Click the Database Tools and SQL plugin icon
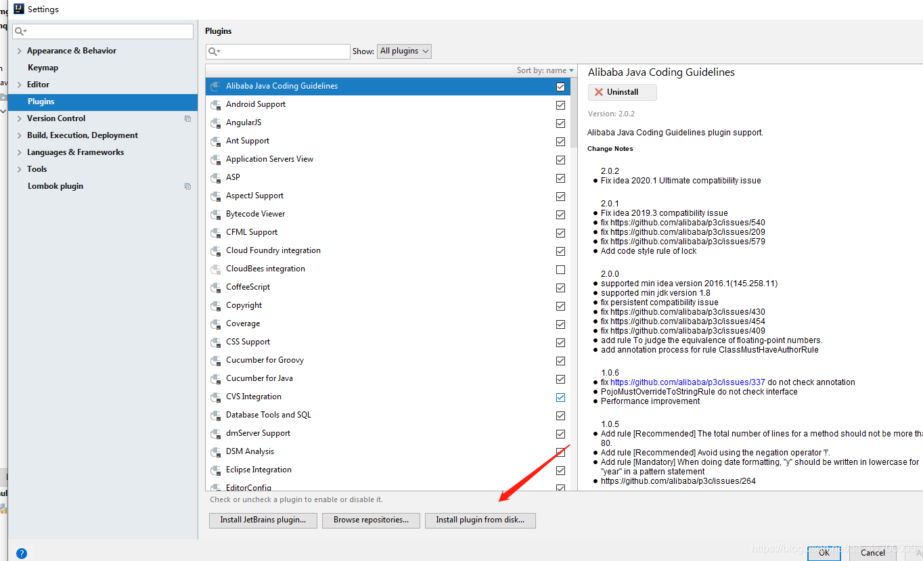 tap(216, 416)
